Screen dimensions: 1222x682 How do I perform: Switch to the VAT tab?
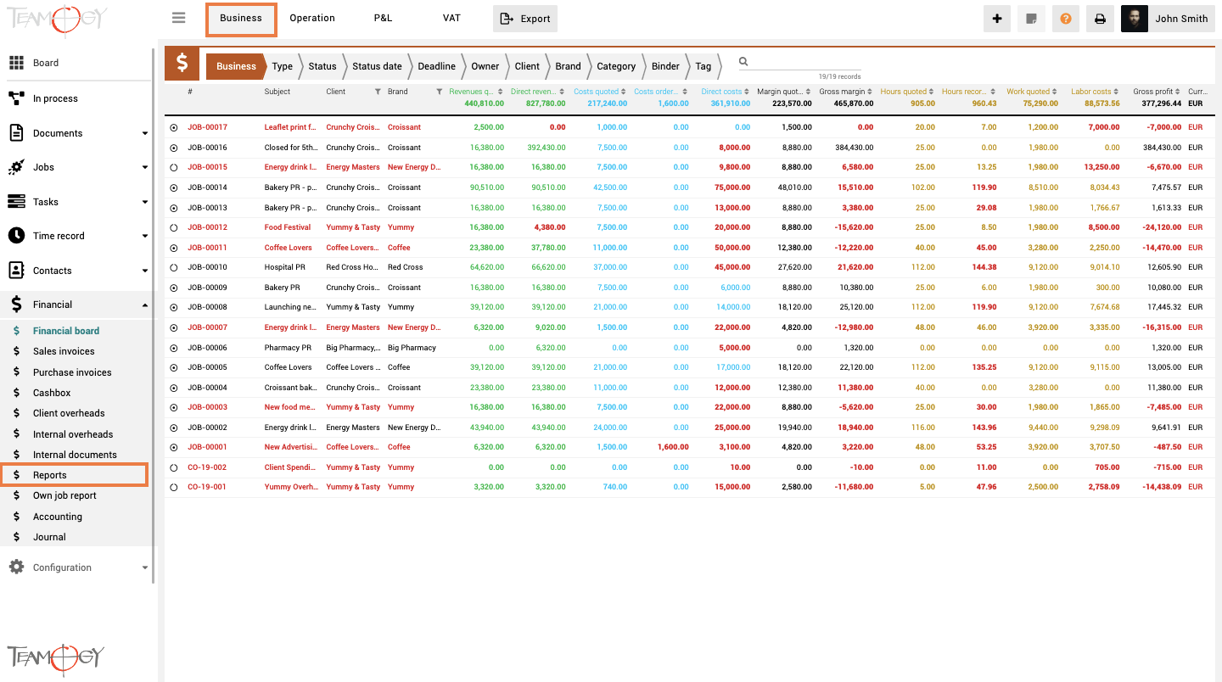tap(451, 19)
